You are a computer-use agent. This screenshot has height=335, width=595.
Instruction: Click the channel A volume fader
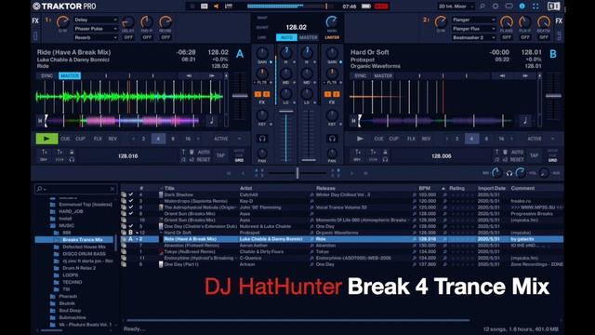pos(286,112)
